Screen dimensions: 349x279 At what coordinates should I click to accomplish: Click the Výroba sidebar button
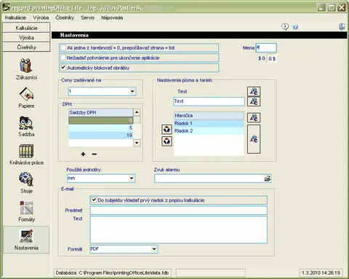tap(26, 38)
